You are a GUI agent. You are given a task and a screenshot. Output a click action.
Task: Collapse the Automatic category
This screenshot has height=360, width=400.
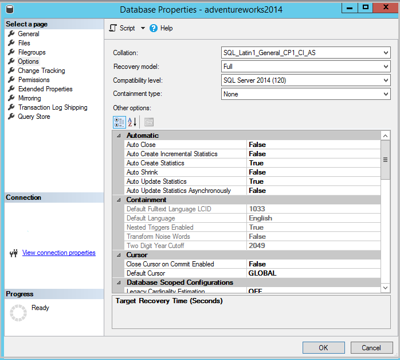click(x=119, y=136)
